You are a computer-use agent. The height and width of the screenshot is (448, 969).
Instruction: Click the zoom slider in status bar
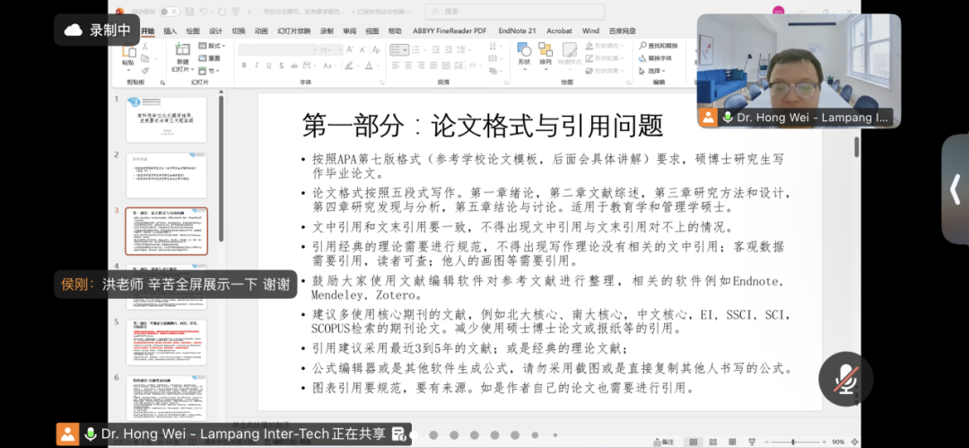tap(793, 442)
